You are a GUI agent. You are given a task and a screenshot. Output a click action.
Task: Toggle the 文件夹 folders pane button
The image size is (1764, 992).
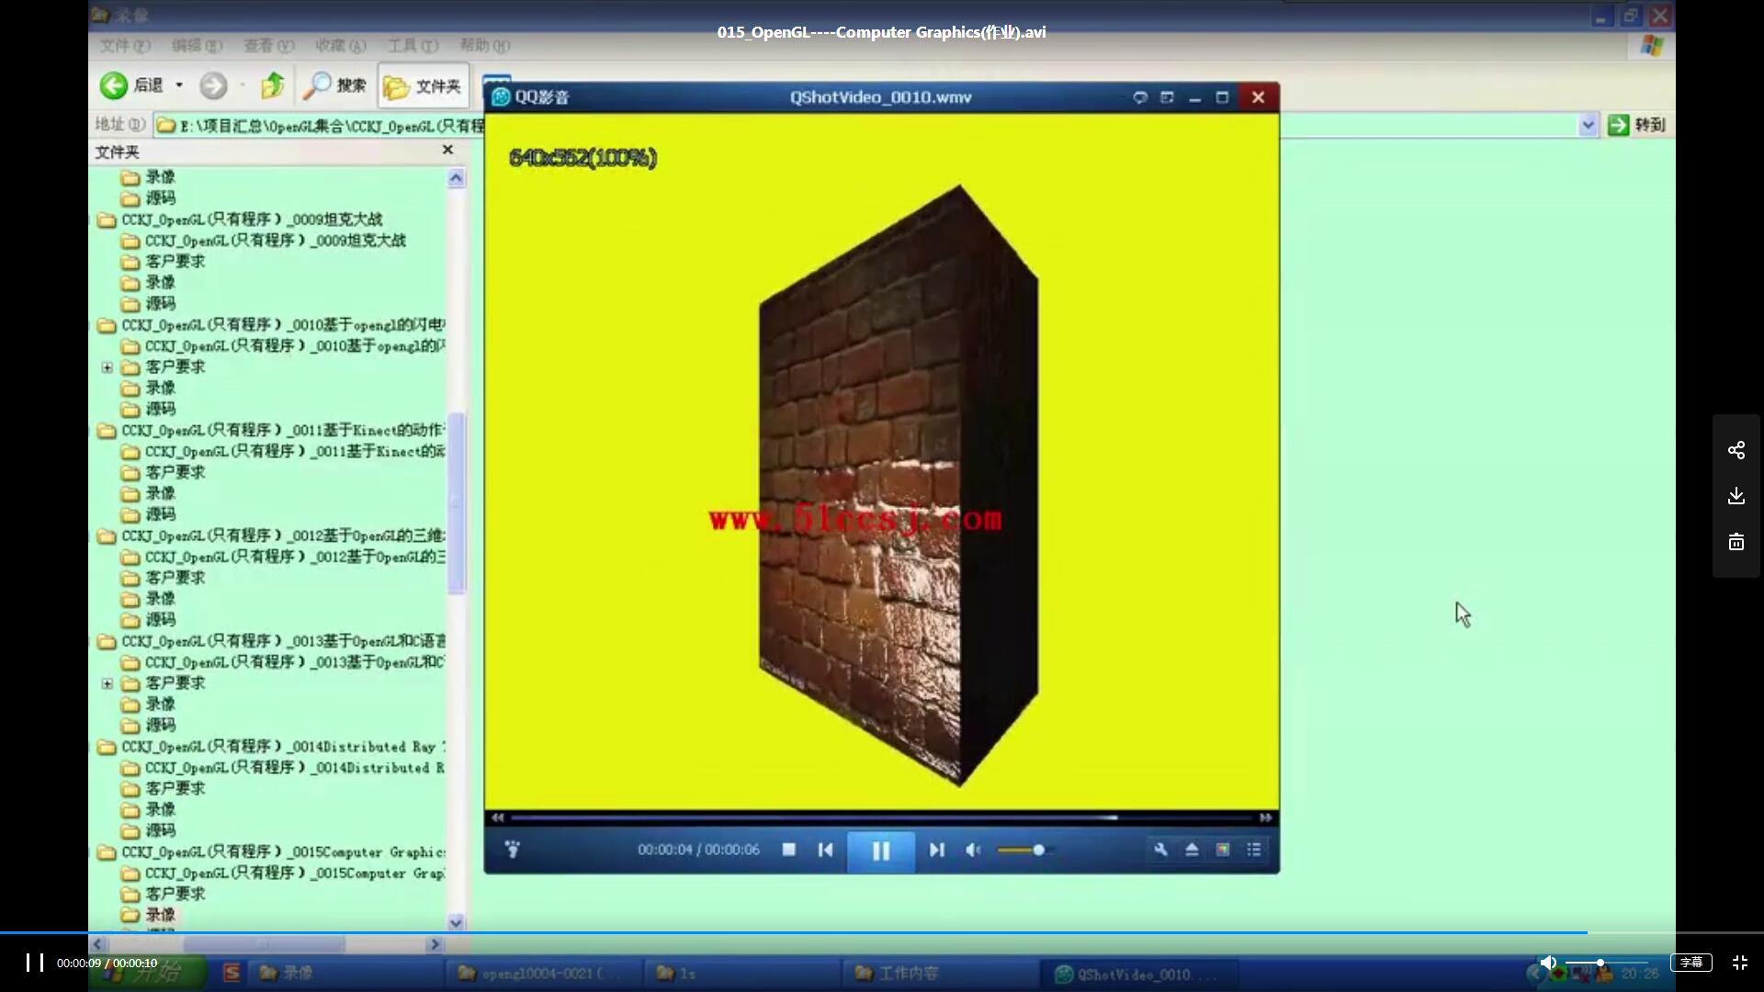pos(423,86)
